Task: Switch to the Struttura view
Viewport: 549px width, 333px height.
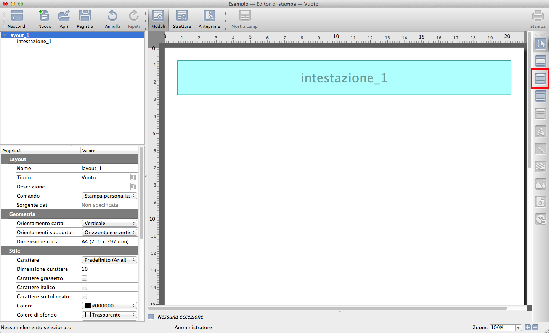Action: [182, 16]
